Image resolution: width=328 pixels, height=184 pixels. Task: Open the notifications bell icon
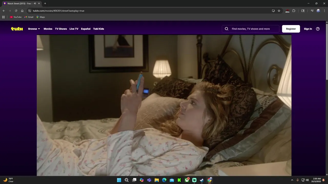[x=323, y=180]
